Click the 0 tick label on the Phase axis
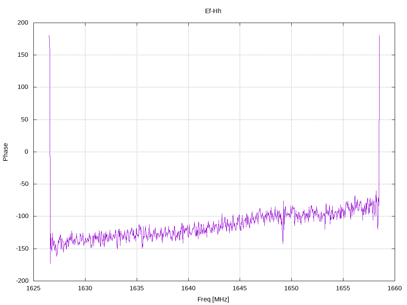The width and height of the screenshot is (407, 305). click(x=27, y=152)
